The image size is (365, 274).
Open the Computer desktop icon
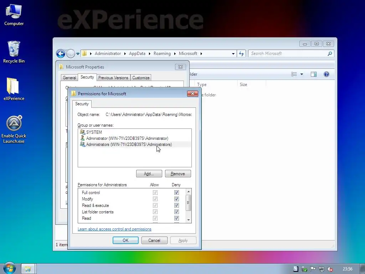coord(14,15)
